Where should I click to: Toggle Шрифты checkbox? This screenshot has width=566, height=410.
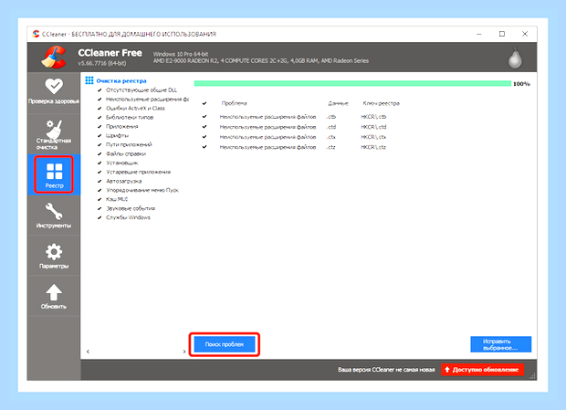point(100,135)
